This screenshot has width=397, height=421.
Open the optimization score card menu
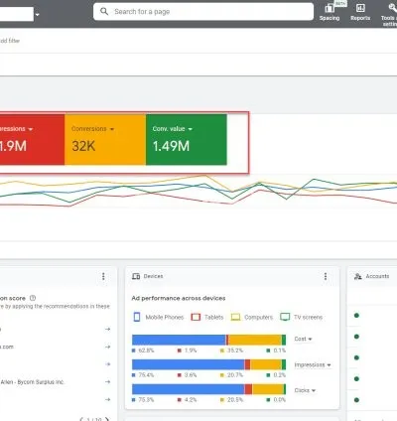[103, 276]
